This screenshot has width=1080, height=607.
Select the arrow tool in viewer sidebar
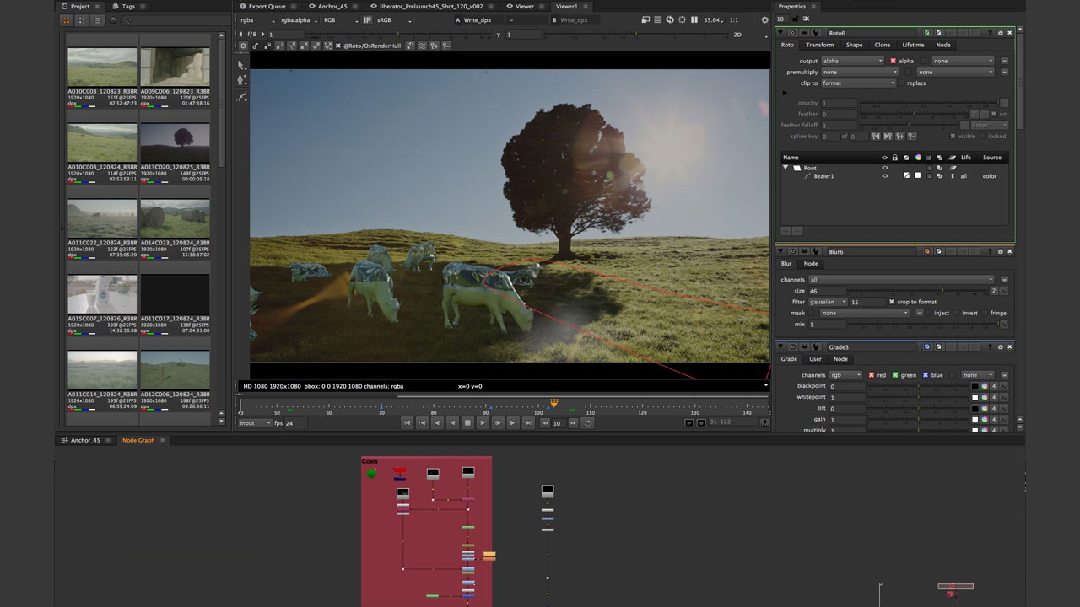pyautogui.click(x=241, y=65)
